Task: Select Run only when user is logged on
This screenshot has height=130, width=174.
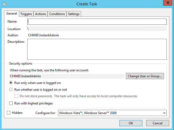Action: (11, 83)
